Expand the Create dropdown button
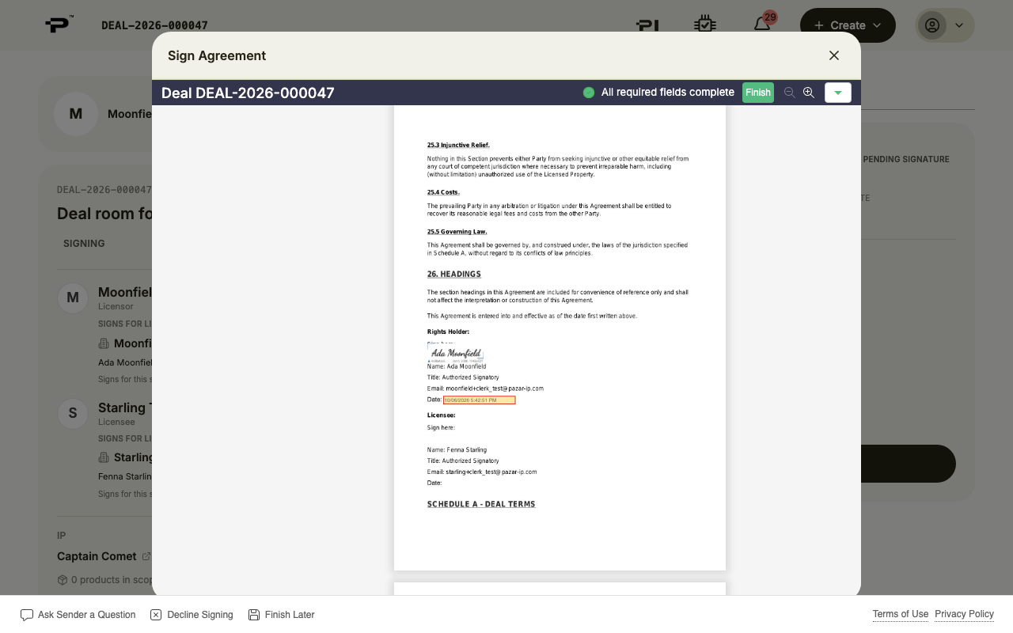The width and height of the screenshot is (1013, 633). click(848, 25)
